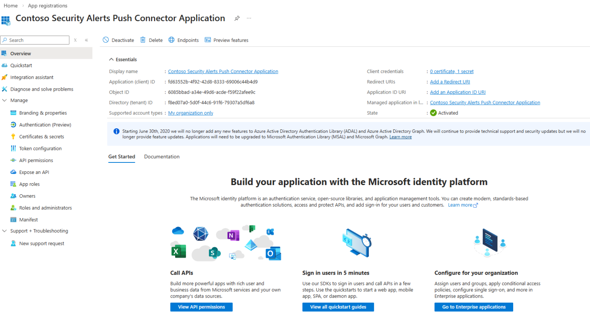Click the Endpoints globe icon
Screen dimensions: 590x336
(x=171, y=40)
